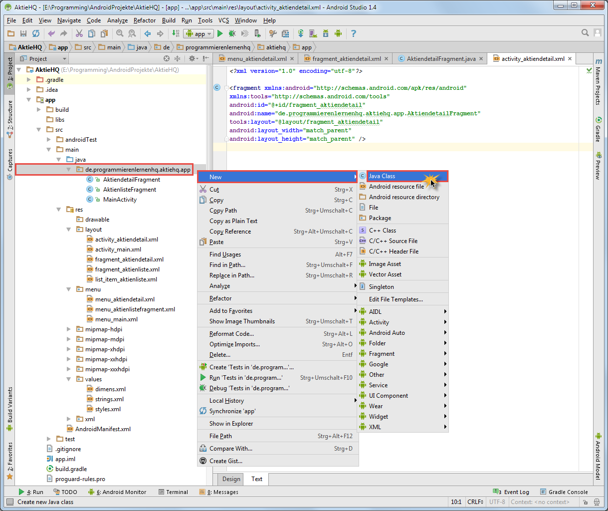The image size is (608, 511).
Task: Open the Terminal tool window
Action: tap(173, 492)
